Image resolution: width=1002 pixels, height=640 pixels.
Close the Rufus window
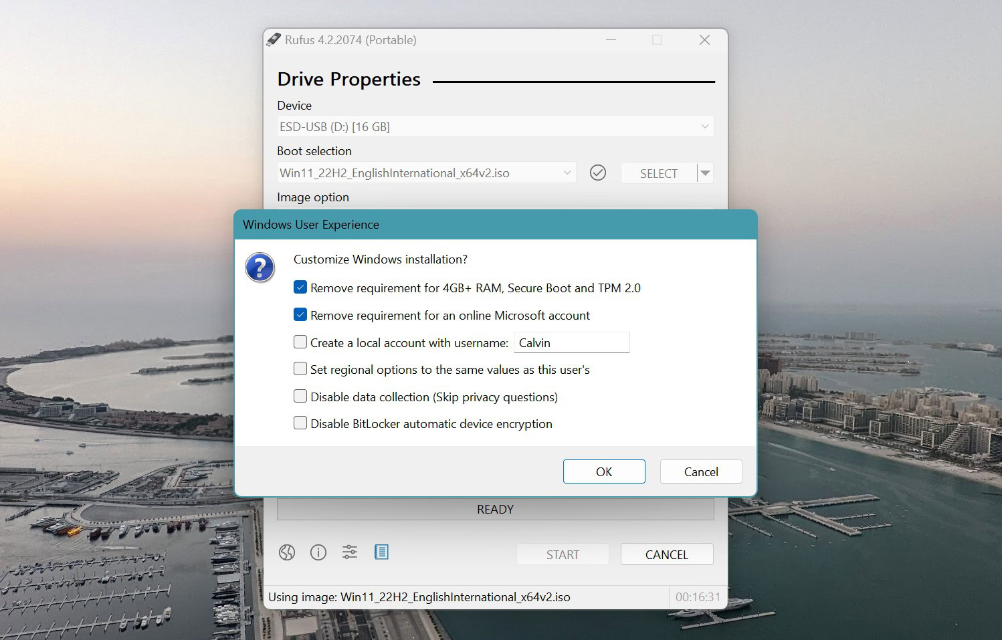(704, 40)
